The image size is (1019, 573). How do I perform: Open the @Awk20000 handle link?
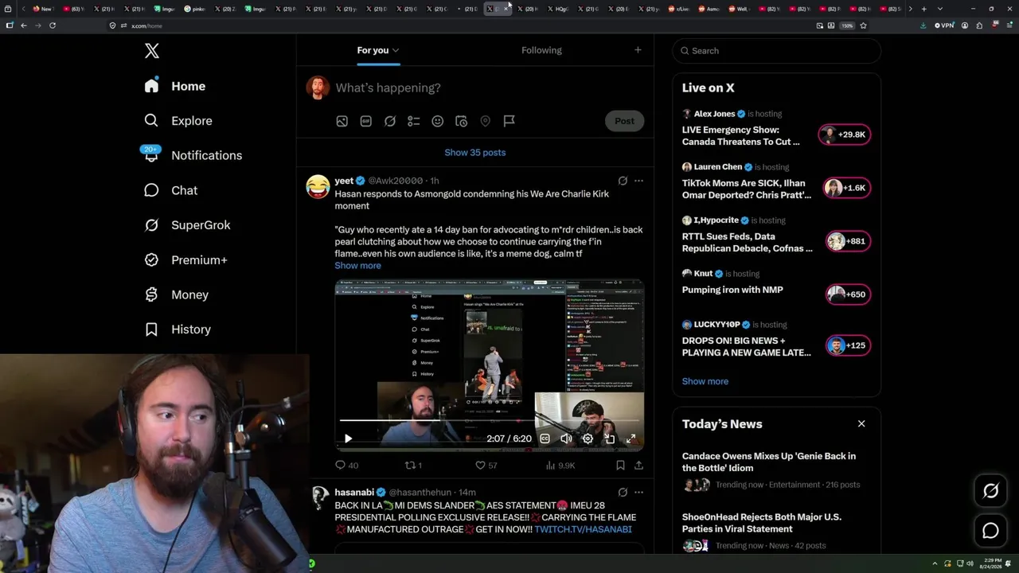click(395, 181)
